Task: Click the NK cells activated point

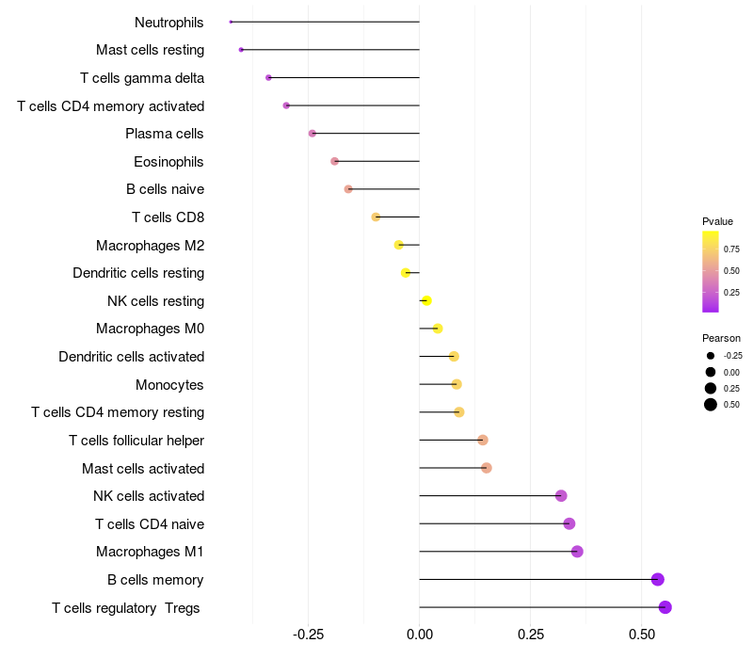Action: coord(561,496)
